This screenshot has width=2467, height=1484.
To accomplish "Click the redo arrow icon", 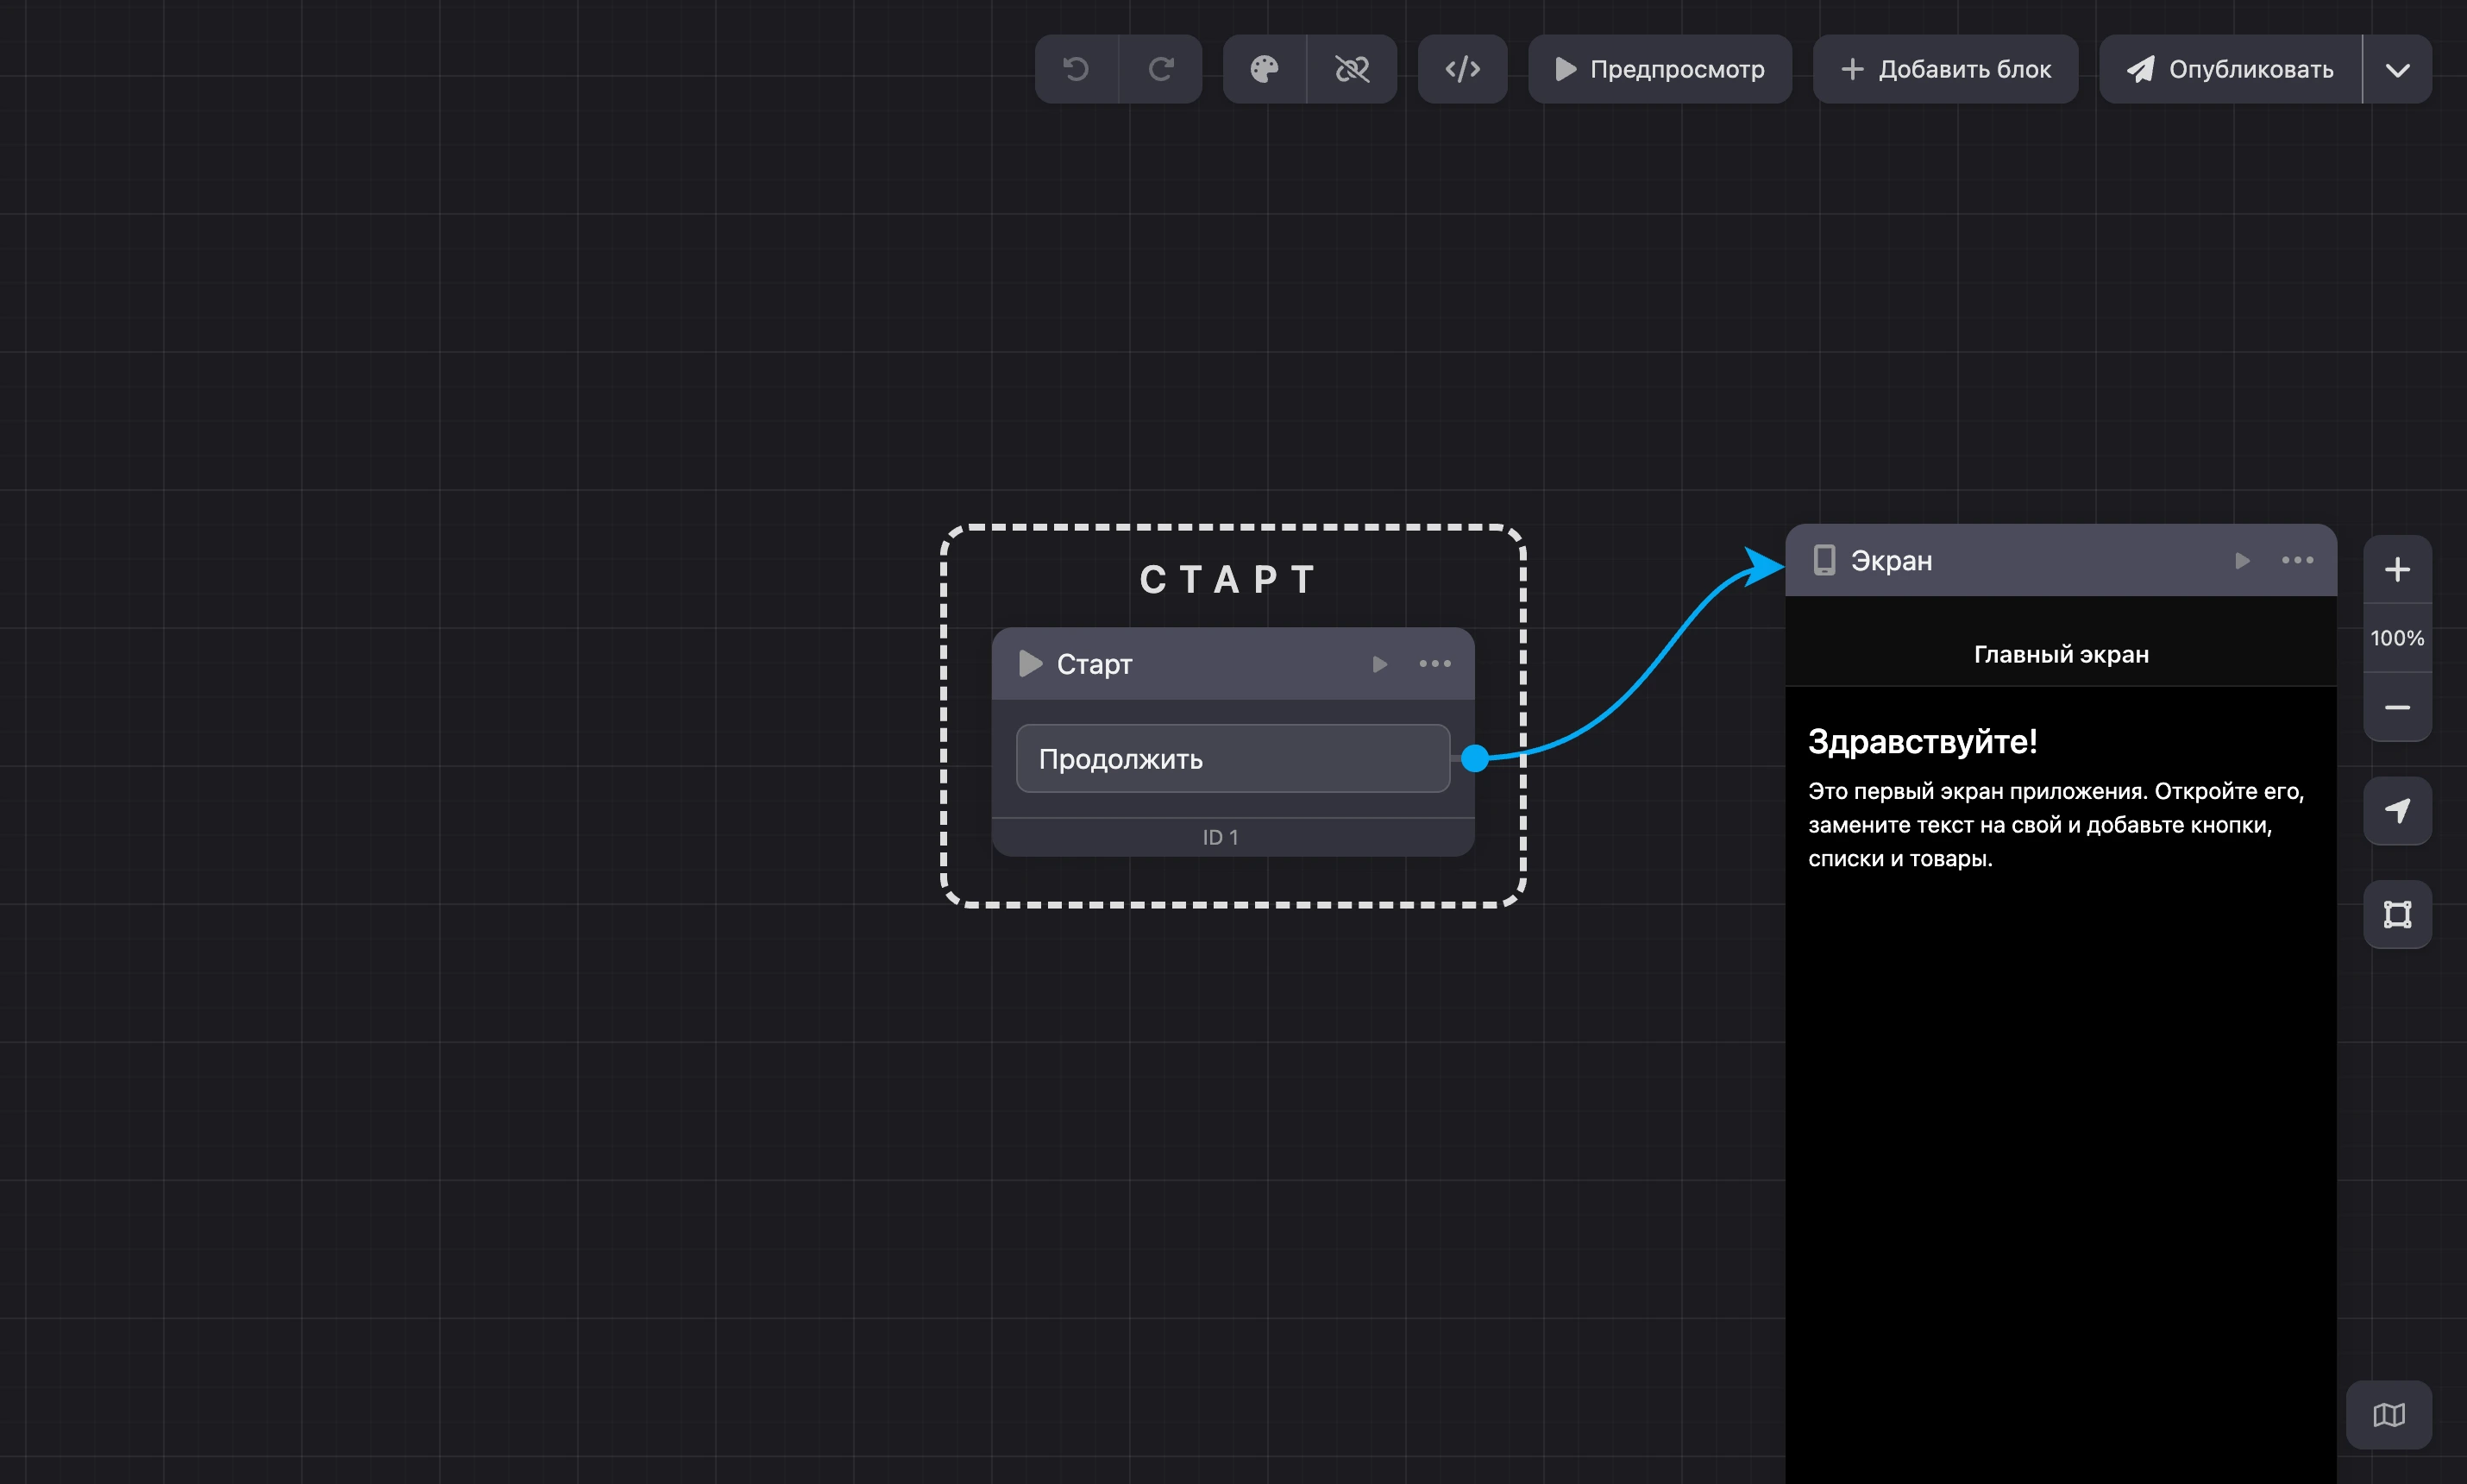I will (x=1160, y=69).
